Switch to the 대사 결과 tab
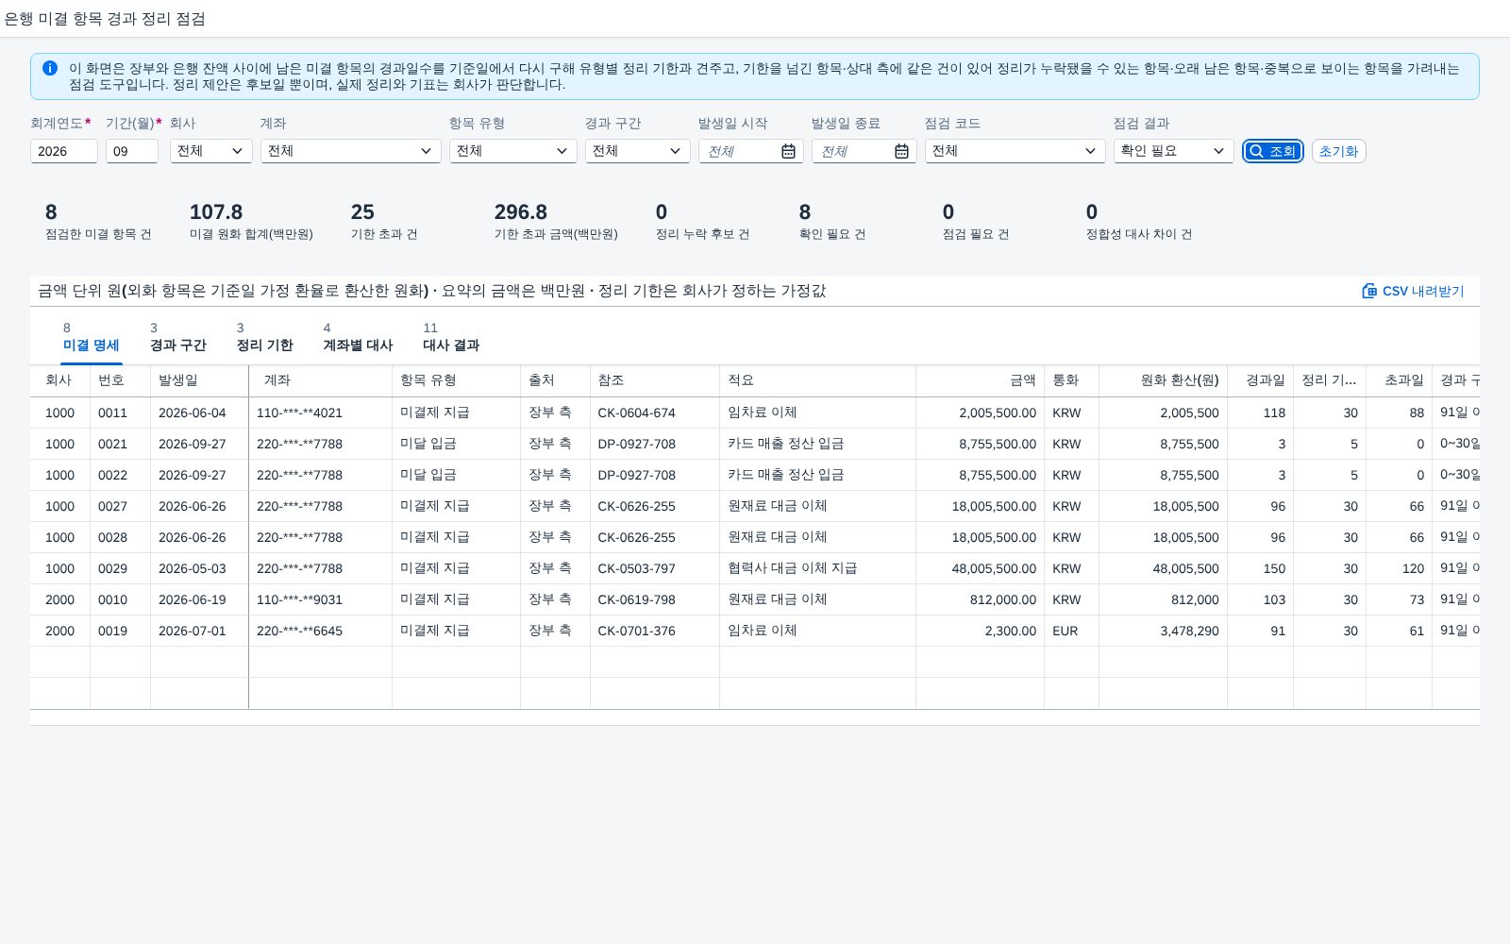 click(451, 338)
